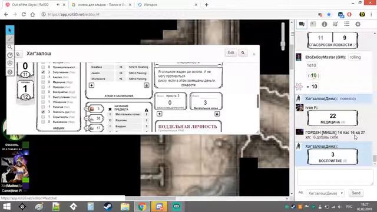Viewport: 377px width, 212px height.
Task: Click the character sheet vertical scrollbar
Action: [x=258, y=101]
